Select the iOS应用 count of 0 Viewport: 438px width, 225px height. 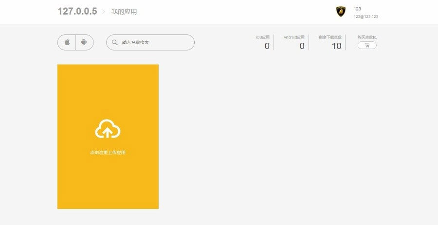point(267,46)
